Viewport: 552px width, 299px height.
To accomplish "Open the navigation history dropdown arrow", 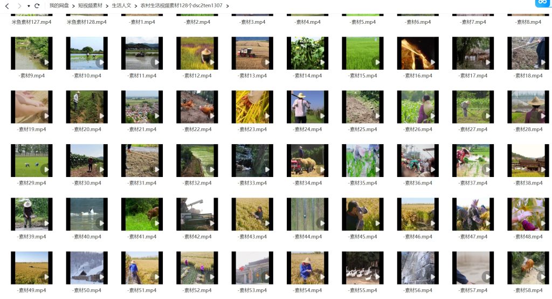I will point(29,6).
